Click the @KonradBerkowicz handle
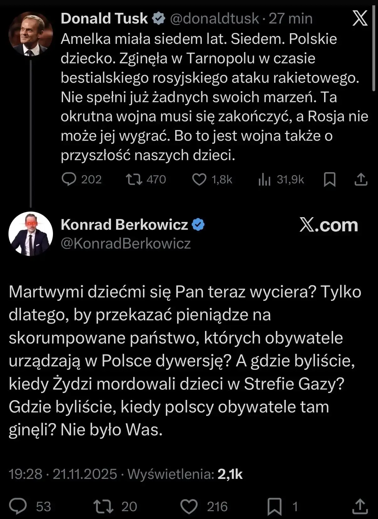Screen dimensions: 378x519 [x=125, y=243]
